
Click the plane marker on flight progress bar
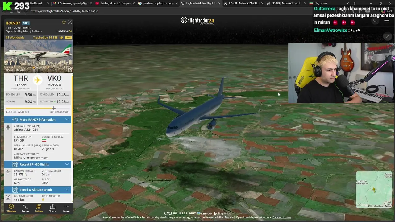coord(53,108)
